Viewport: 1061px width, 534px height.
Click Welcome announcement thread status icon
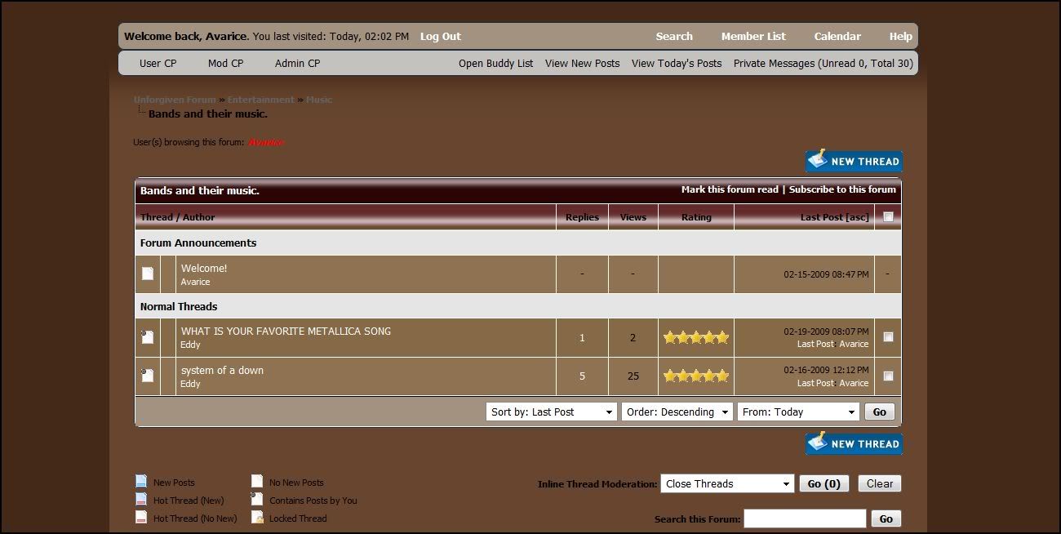pos(148,274)
